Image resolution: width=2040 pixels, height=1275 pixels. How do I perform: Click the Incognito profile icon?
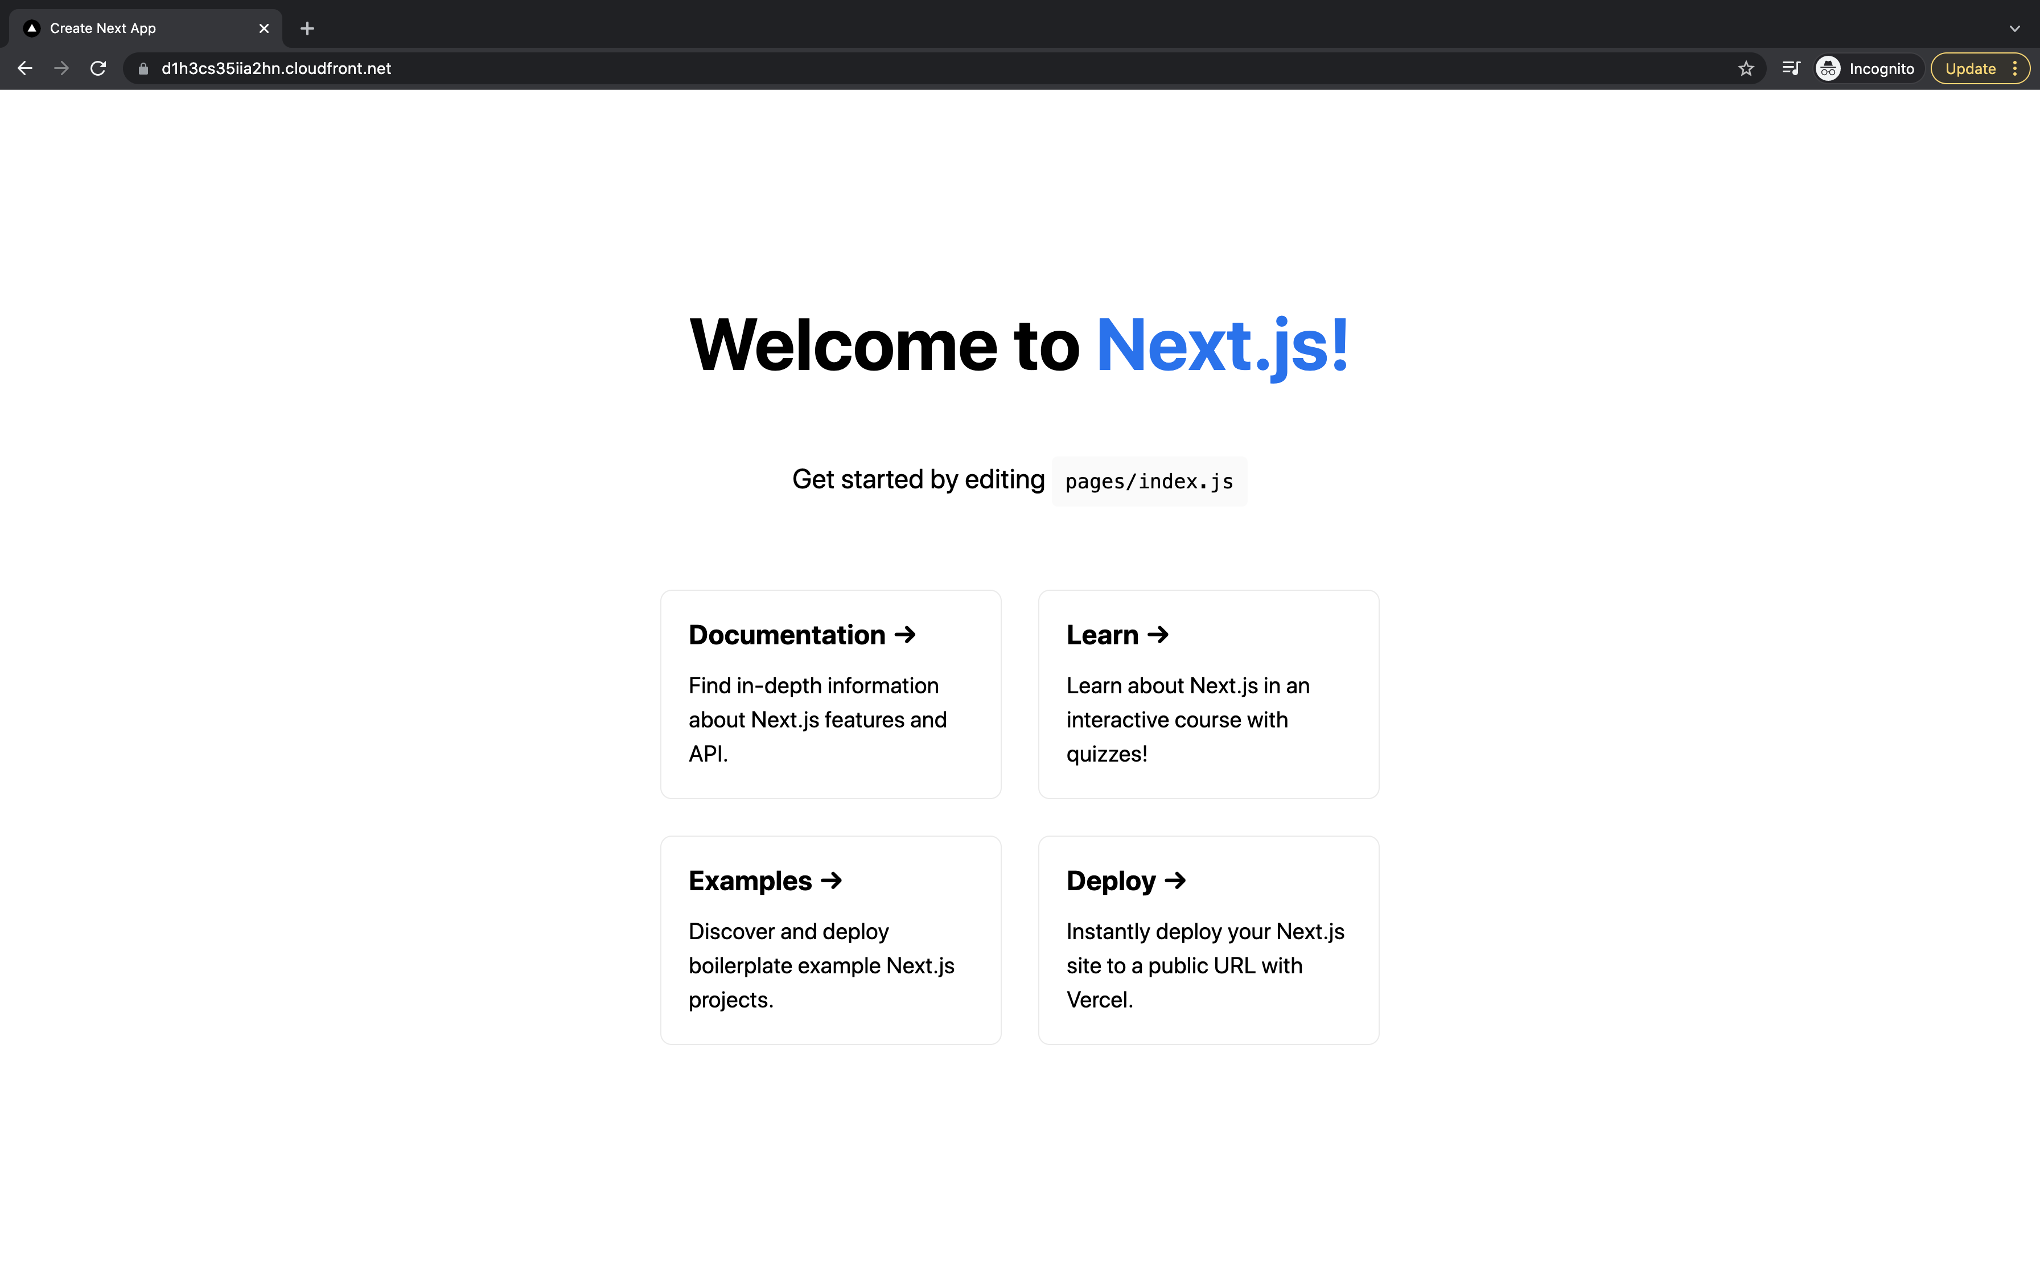pos(1827,68)
